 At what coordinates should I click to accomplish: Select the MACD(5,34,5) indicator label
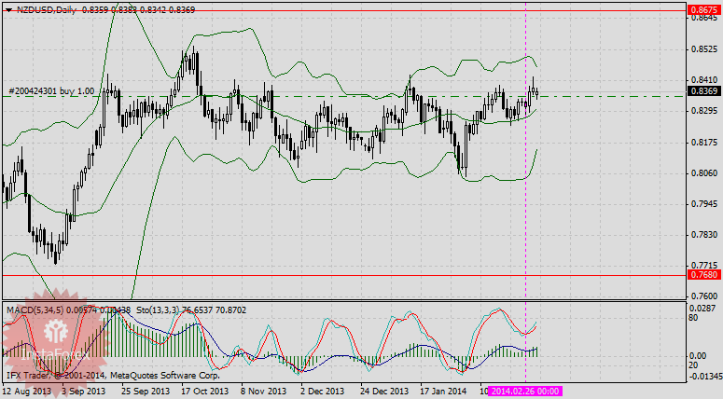click(30, 308)
